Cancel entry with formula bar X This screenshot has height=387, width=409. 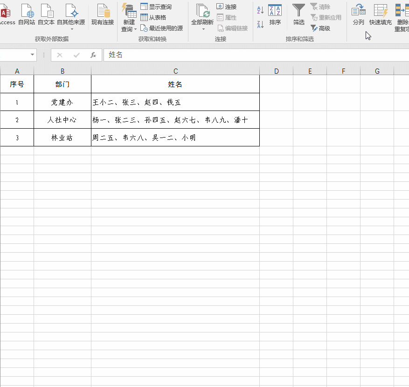click(60, 55)
